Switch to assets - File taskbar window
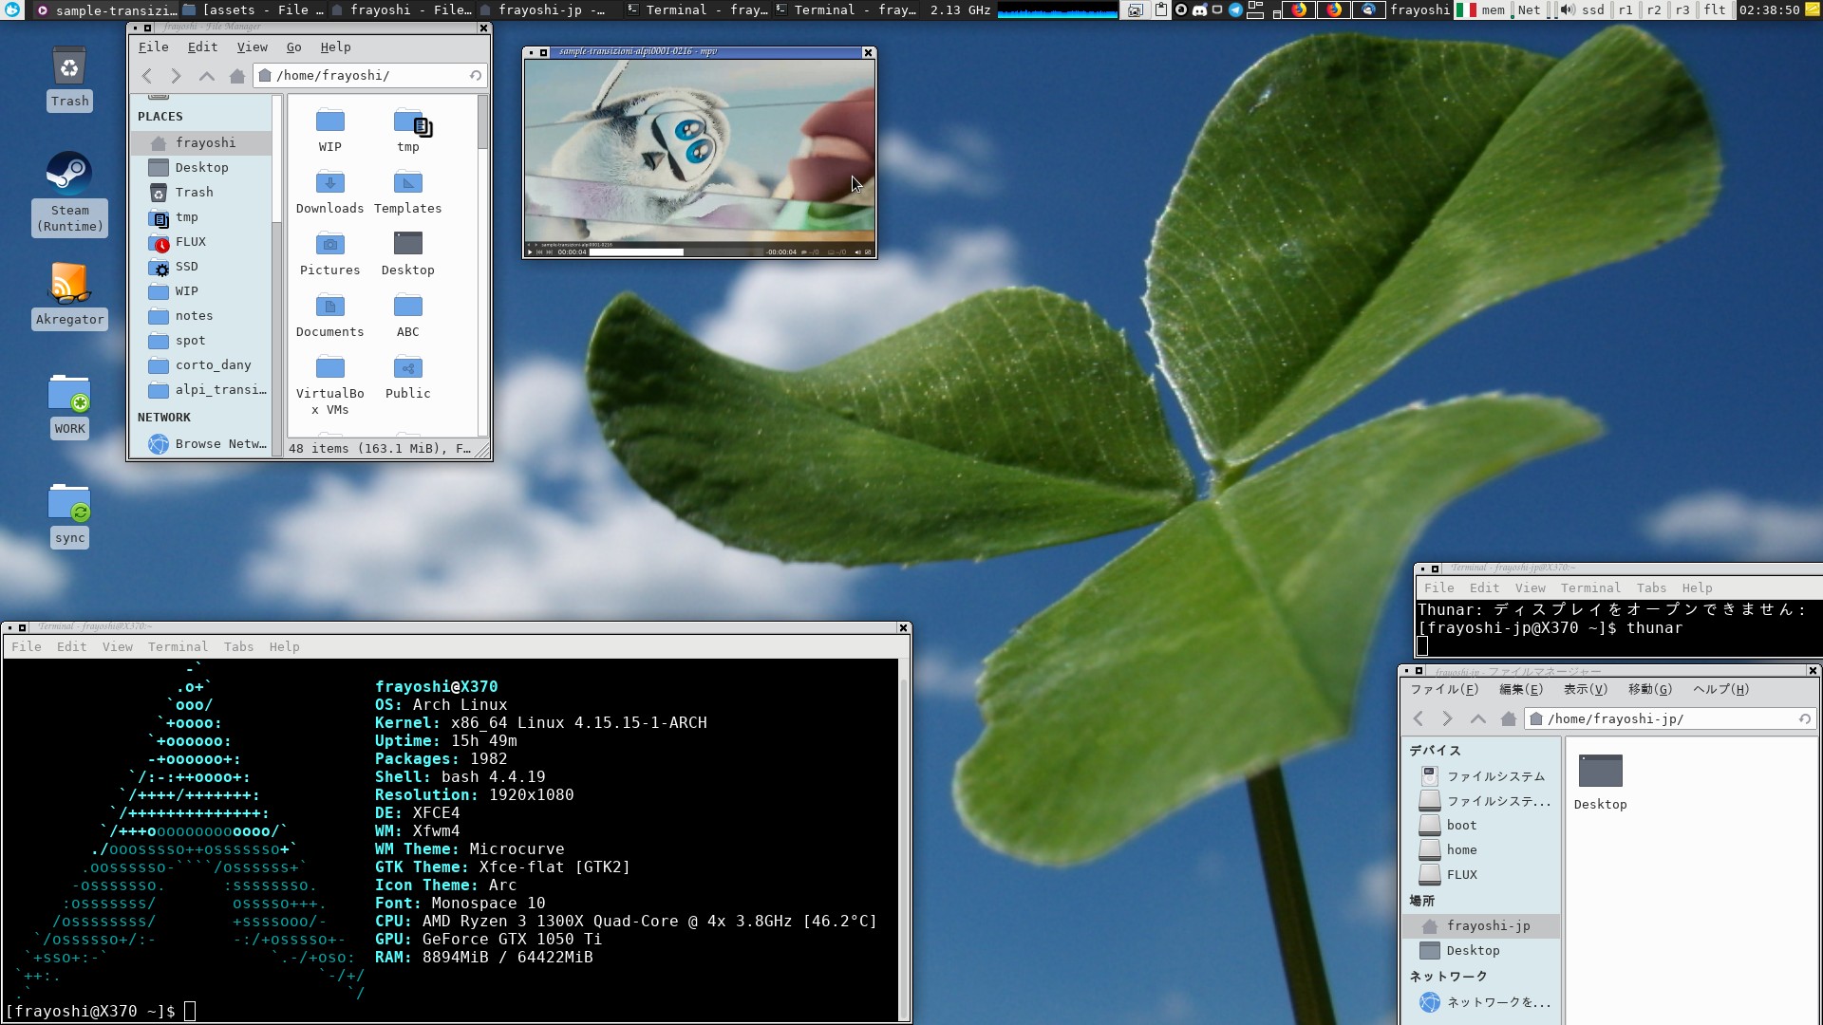 [253, 9]
